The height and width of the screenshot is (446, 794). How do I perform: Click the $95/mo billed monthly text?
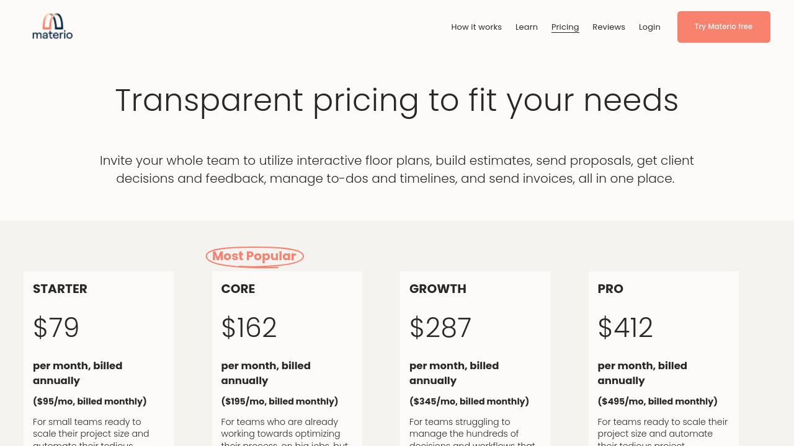[x=90, y=401]
